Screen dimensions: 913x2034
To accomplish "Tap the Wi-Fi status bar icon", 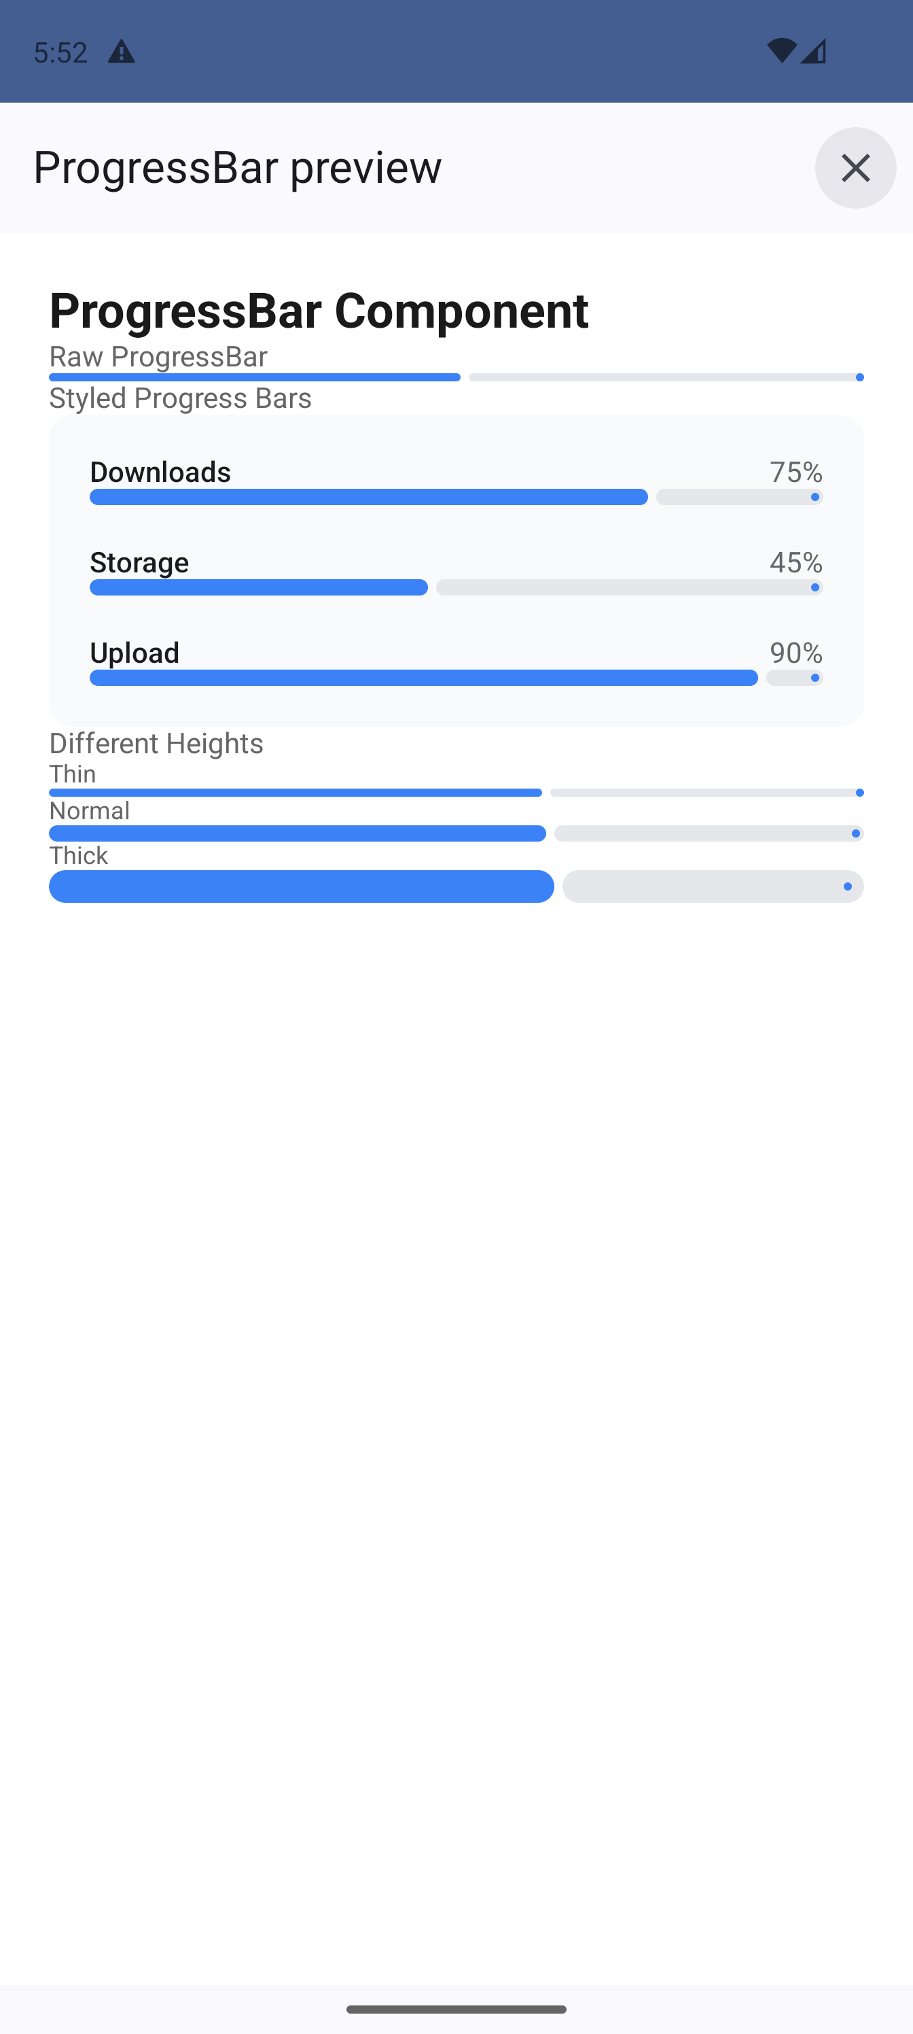I will click(781, 51).
